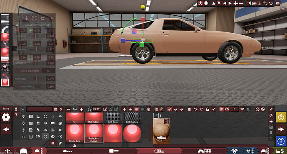Select the move gizmo mode icon
Screen dimensions: 287x154
pos(26,18)
